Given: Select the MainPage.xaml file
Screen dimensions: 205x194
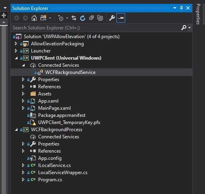Looking at the screenshot, I should [54, 108].
